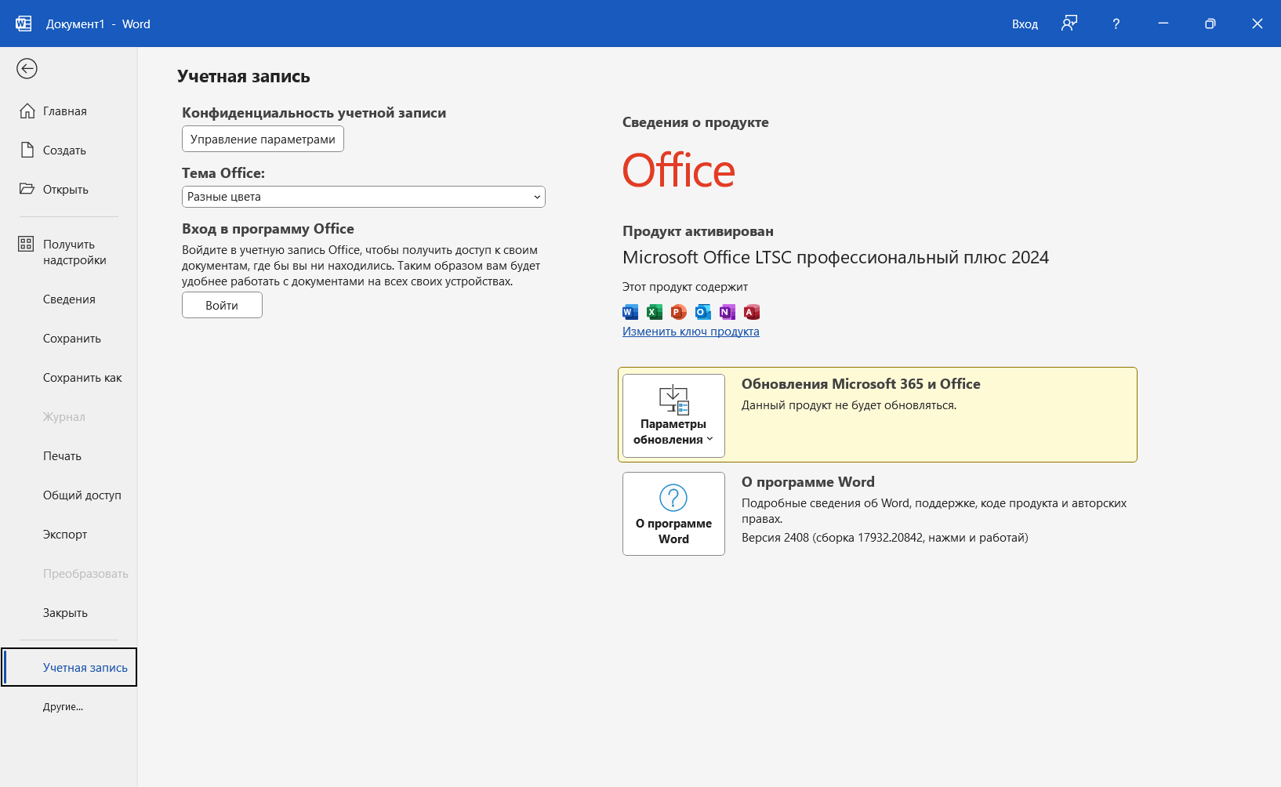The image size is (1281, 787).
Task: Click the back arrow to return to document
Action: coord(27,69)
